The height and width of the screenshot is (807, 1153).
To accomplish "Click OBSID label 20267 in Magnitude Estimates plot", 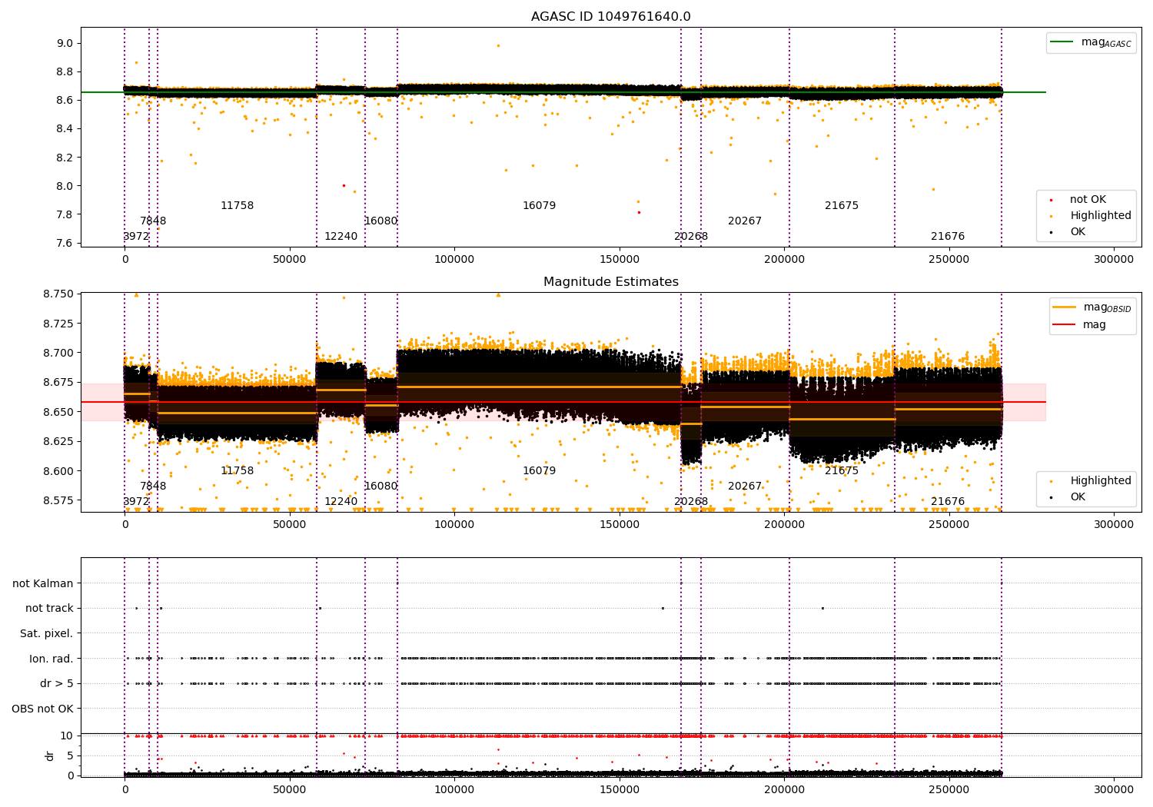I will (x=745, y=487).
